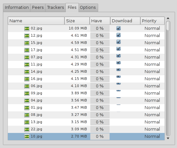Switch to the Information tab
Viewport: 177px width, 148px height.
pos(17,8)
